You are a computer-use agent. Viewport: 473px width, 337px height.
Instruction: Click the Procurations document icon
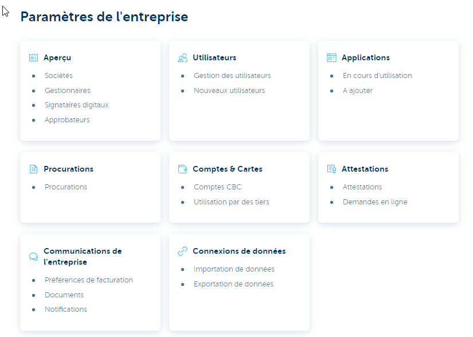click(33, 169)
